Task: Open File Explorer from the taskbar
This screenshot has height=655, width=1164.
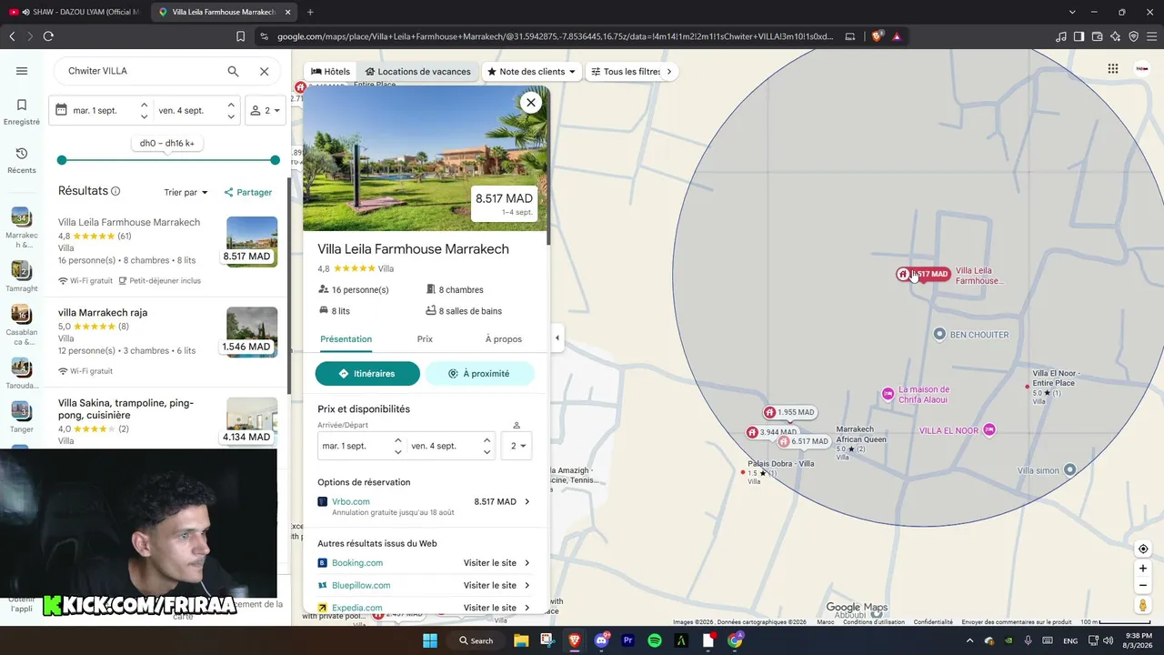Action: coord(520,640)
